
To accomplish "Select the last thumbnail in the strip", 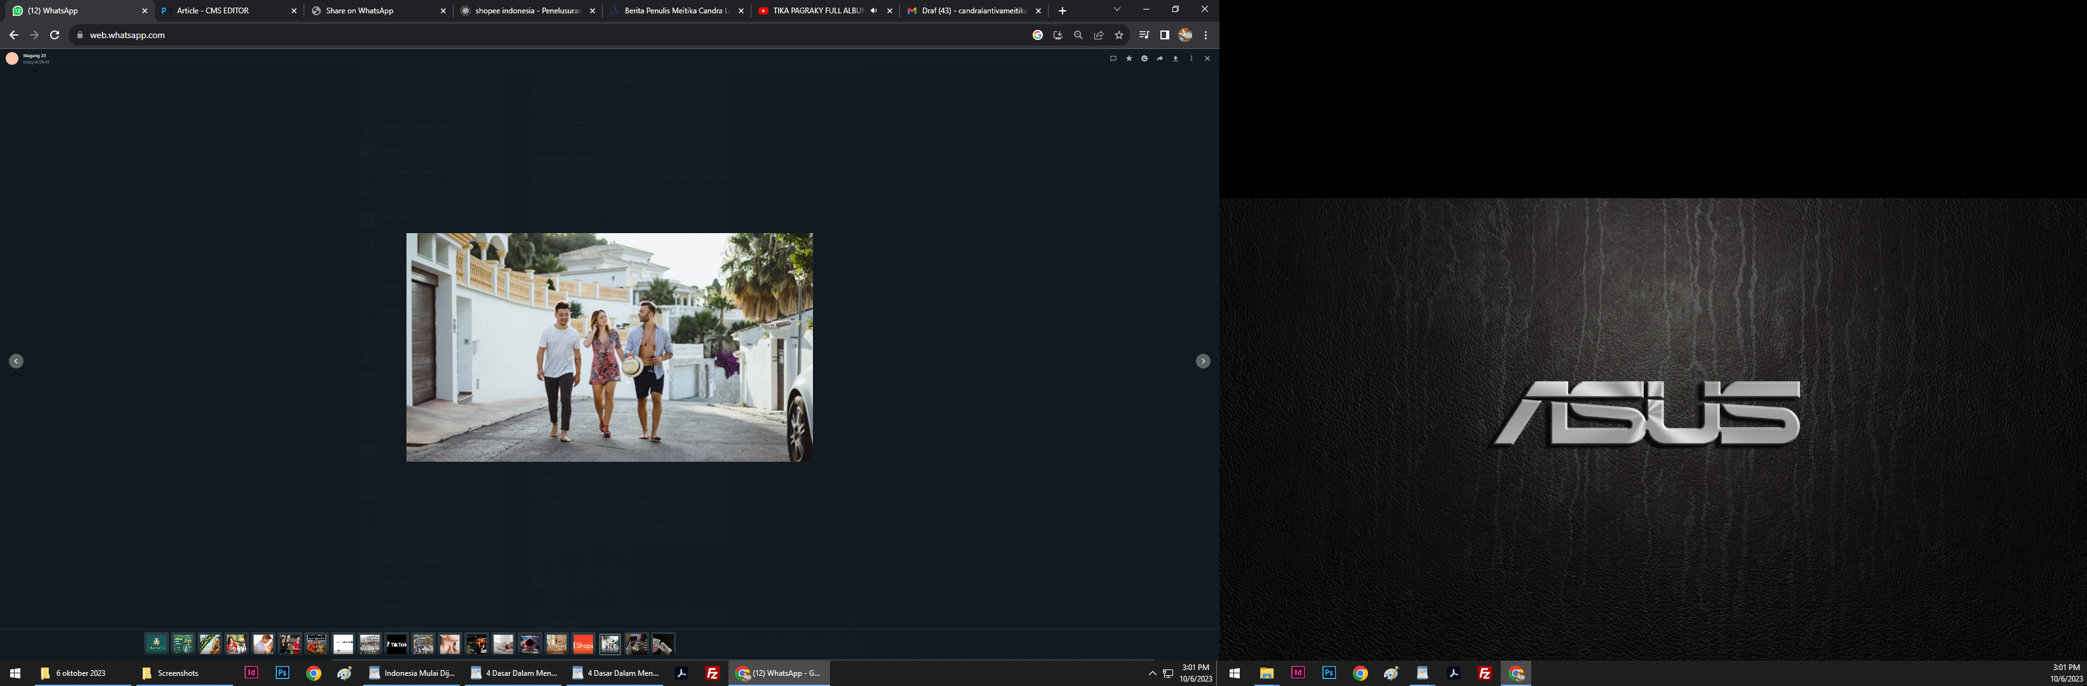I will (662, 645).
